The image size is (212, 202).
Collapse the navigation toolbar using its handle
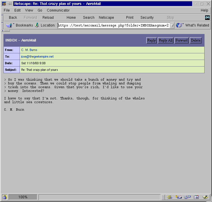[x=2, y=18]
